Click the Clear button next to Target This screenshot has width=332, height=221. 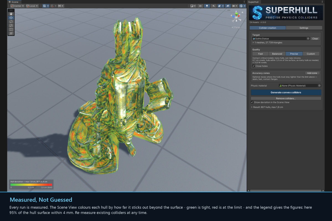[x=315, y=39]
